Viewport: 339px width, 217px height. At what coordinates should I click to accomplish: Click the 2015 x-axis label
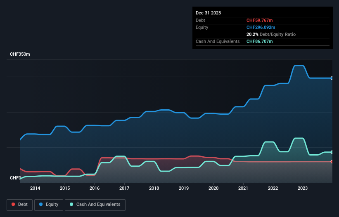(x=65, y=188)
